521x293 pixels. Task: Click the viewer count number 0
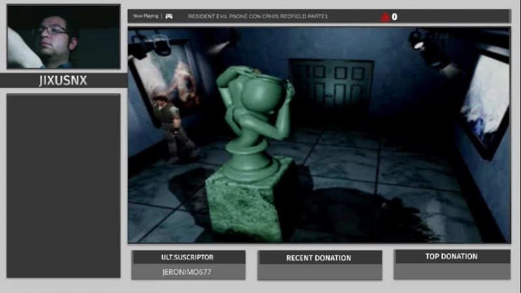(395, 17)
